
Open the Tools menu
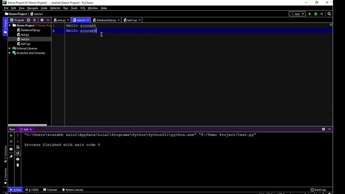pos(74,8)
